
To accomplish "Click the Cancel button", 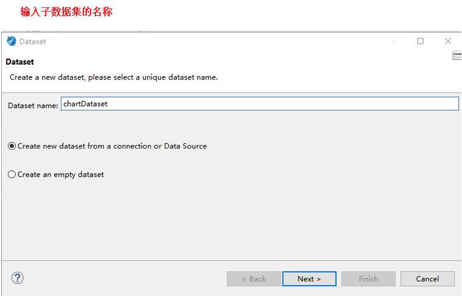I will coord(427,278).
